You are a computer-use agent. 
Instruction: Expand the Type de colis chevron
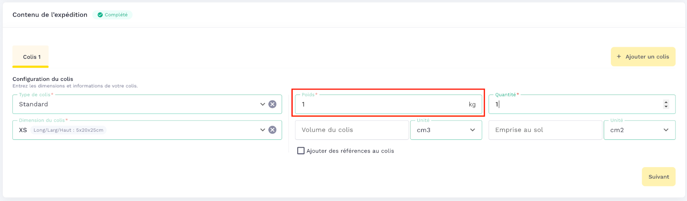262,104
